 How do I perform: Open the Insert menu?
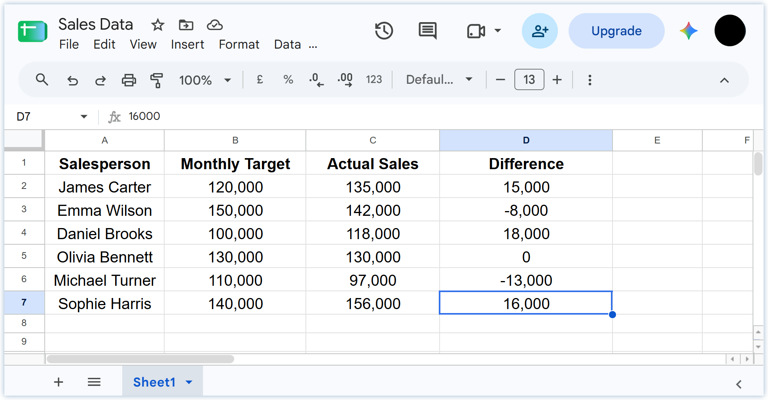187,44
